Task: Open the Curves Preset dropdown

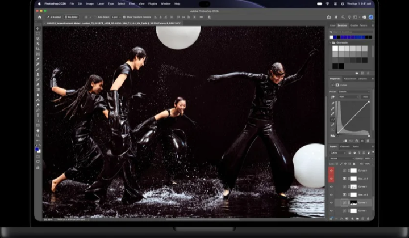Action: pos(354,92)
